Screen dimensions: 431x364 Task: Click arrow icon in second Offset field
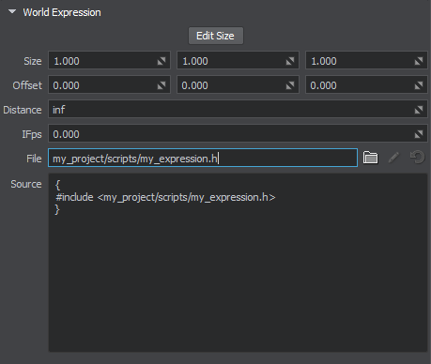(290, 85)
